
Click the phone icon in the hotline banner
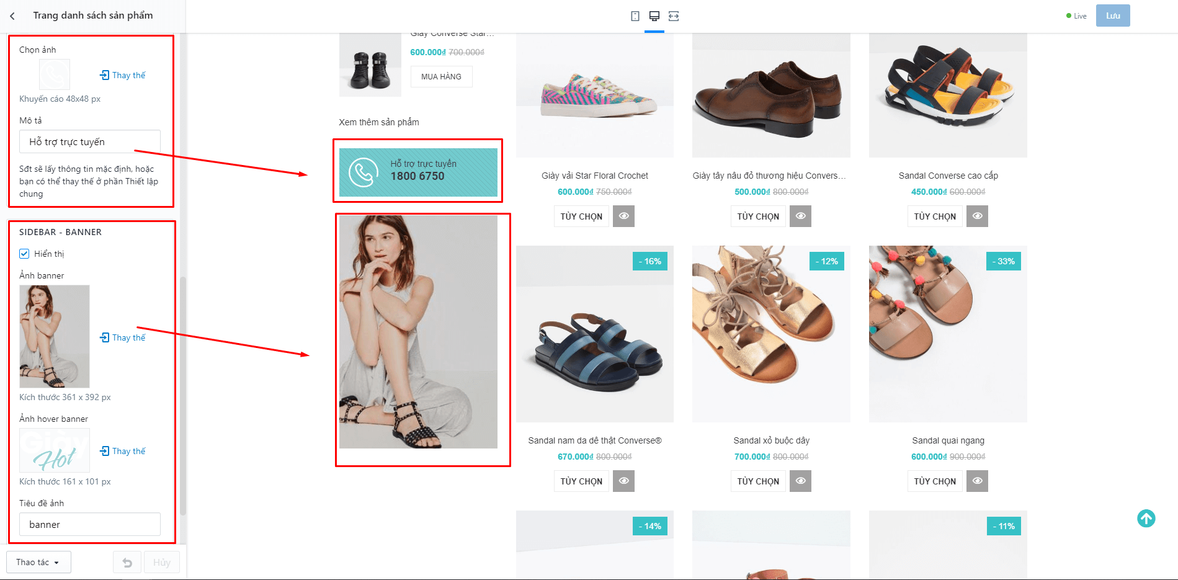click(364, 172)
